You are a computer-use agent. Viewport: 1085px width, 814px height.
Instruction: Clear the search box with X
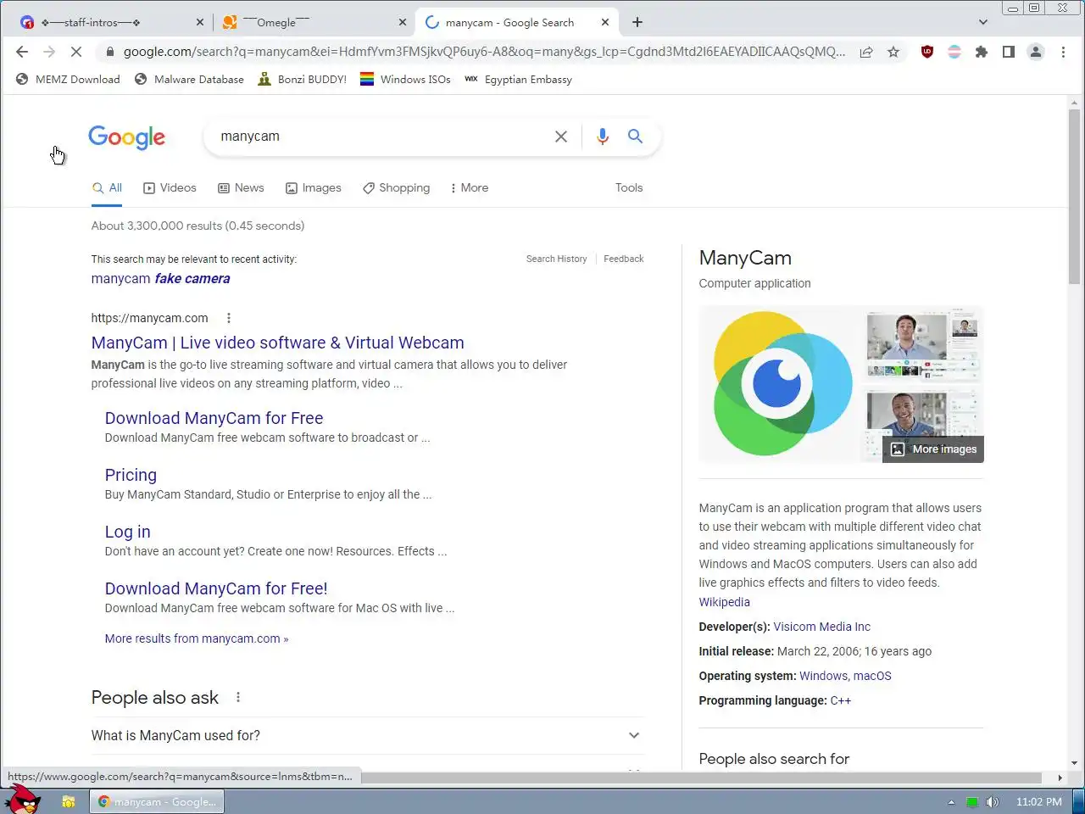561,137
